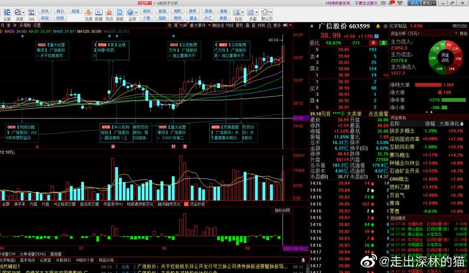Open the 设置 chart settings tab

37,26
